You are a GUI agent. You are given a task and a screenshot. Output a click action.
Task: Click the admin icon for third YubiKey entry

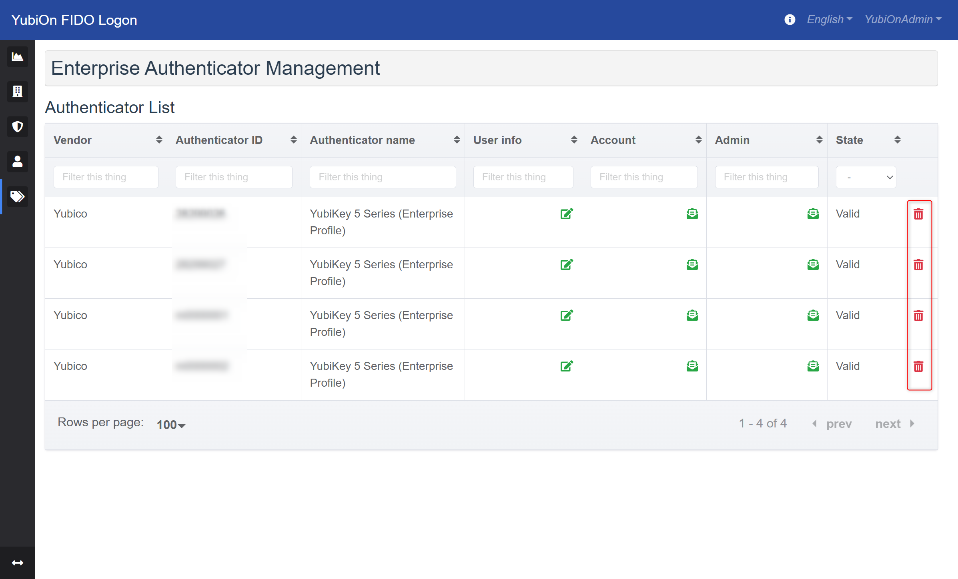(x=813, y=315)
